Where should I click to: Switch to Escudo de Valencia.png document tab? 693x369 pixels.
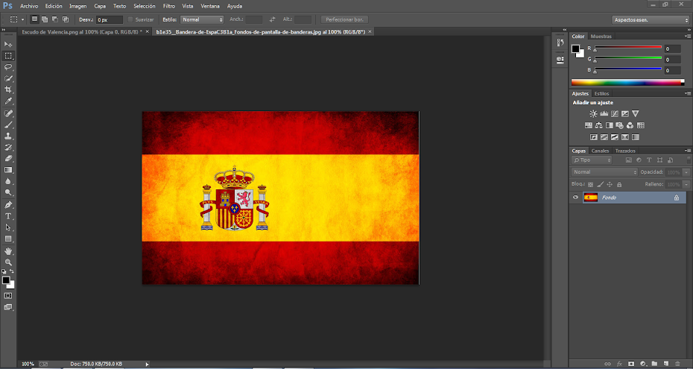click(x=80, y=32)
